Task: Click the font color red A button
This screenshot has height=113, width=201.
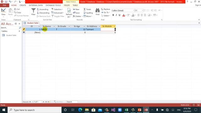Action: coord(123,15)
